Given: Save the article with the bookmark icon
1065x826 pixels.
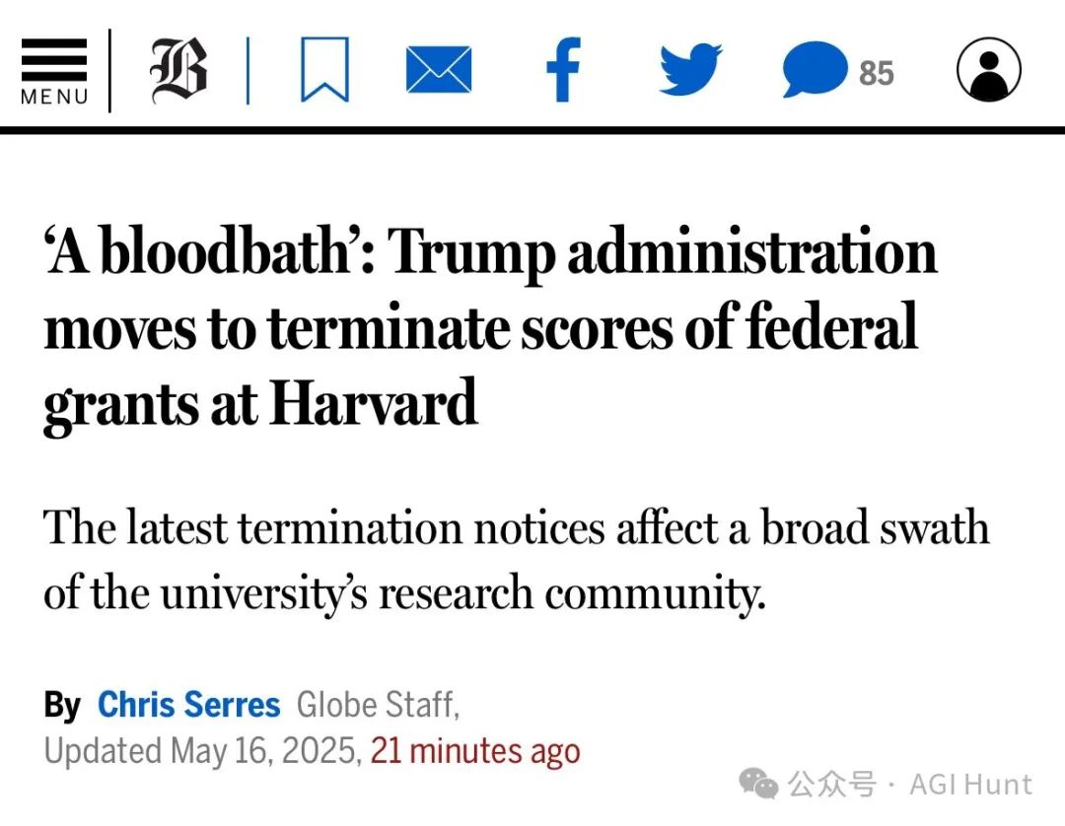Looking at the screenshot, I should (324, 69).
